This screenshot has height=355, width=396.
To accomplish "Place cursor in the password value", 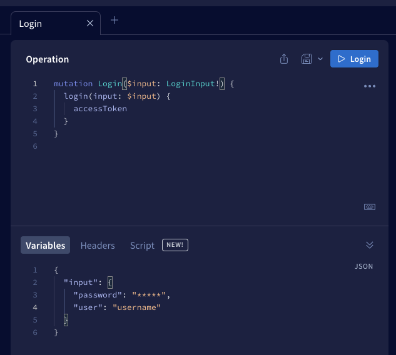I will (148, 295).
